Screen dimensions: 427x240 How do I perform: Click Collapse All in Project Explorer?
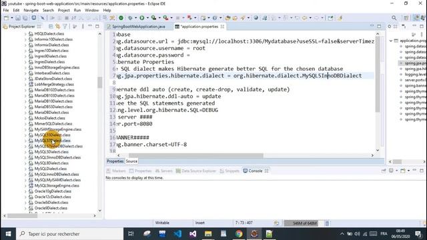(x=51, y=27)
